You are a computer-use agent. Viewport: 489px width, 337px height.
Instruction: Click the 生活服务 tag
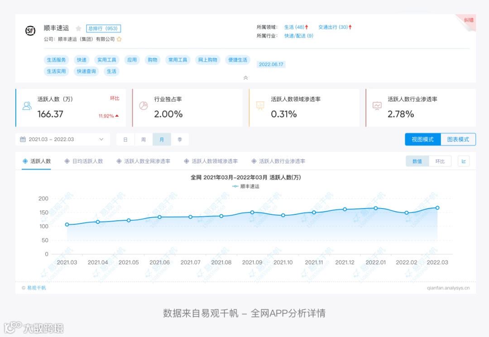click(57, 60)
